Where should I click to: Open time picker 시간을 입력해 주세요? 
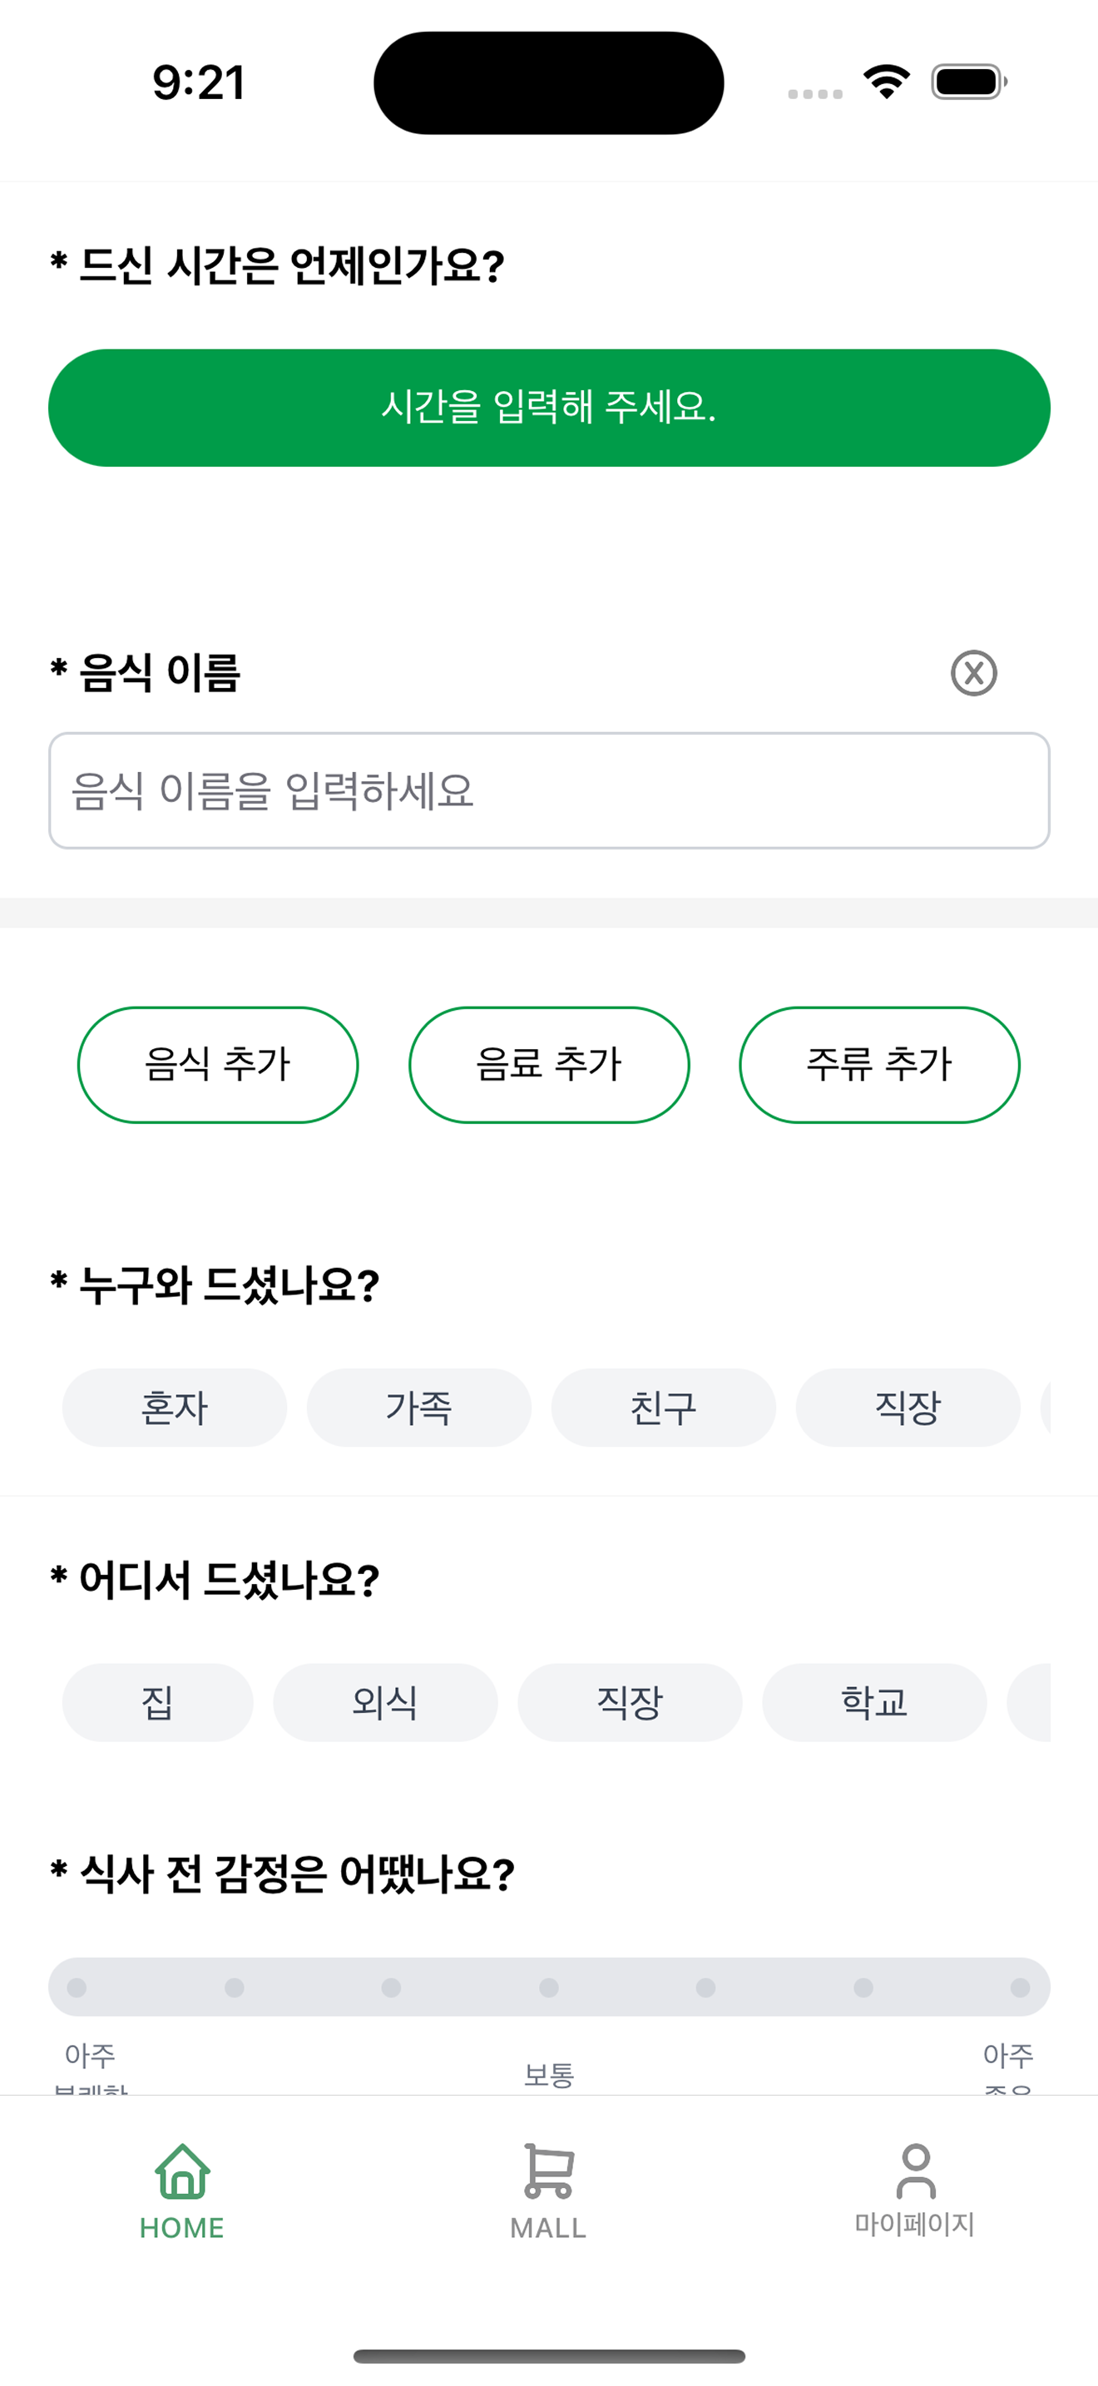tap(549, 408)
